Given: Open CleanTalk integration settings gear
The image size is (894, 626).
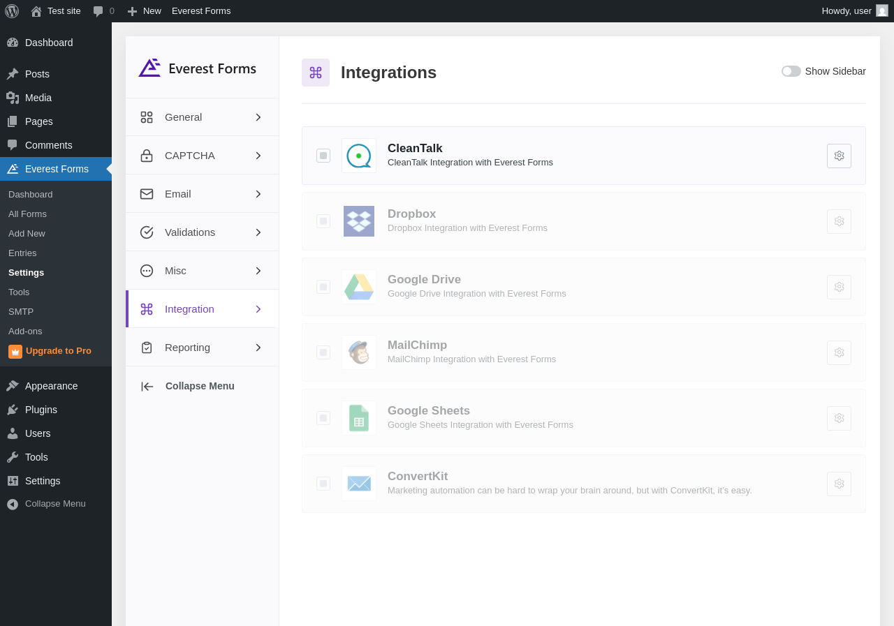Looking at the screenshot, I should pyautogui.click(x=839, y=156).
